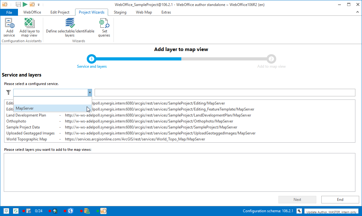
Task: Click the gear icon beside configuration schema
Action: click(x=299, y=211)
